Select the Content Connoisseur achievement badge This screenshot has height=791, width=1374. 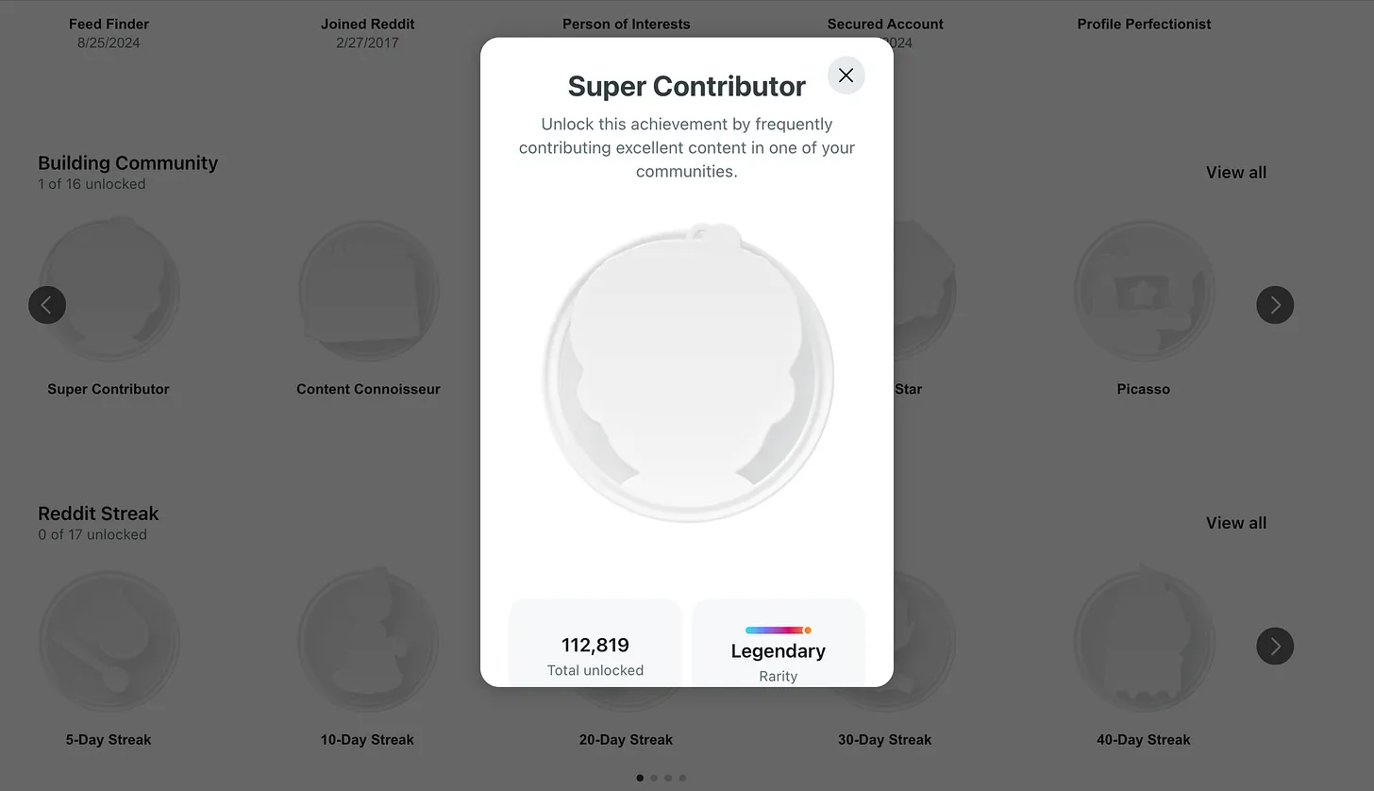(368, 291)
